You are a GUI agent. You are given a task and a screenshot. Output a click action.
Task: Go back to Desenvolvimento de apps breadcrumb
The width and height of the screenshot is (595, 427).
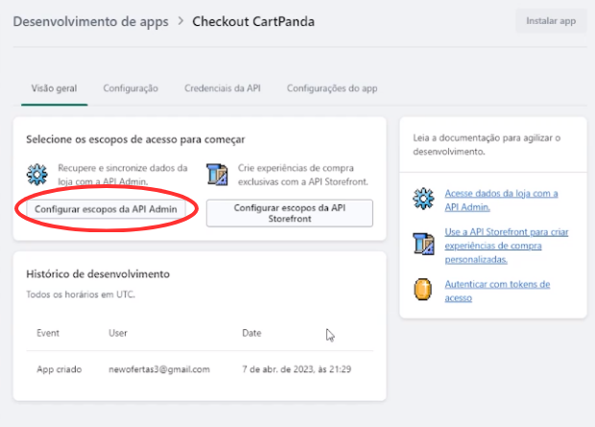click(91, 22)
